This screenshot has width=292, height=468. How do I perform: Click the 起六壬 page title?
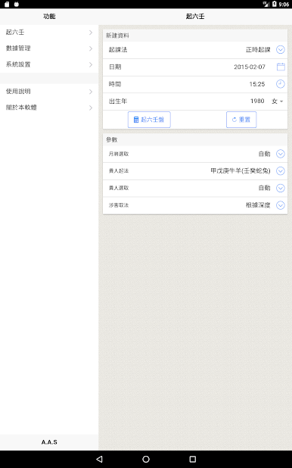coord(195,17)
